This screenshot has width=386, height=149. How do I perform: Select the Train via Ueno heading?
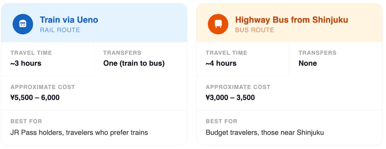69,20
